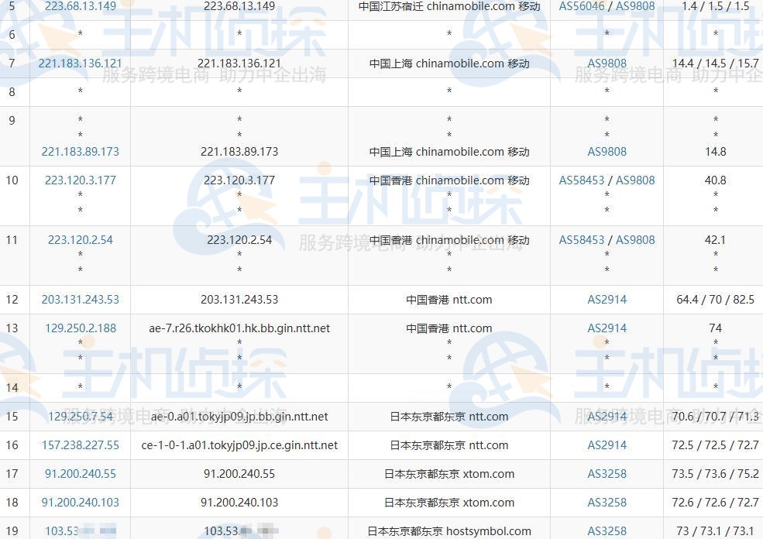The height and width of the screenshot is (539, 763).
Task: Open IP link 91.200.240.103 on hop 18
Action: (80, 502)
